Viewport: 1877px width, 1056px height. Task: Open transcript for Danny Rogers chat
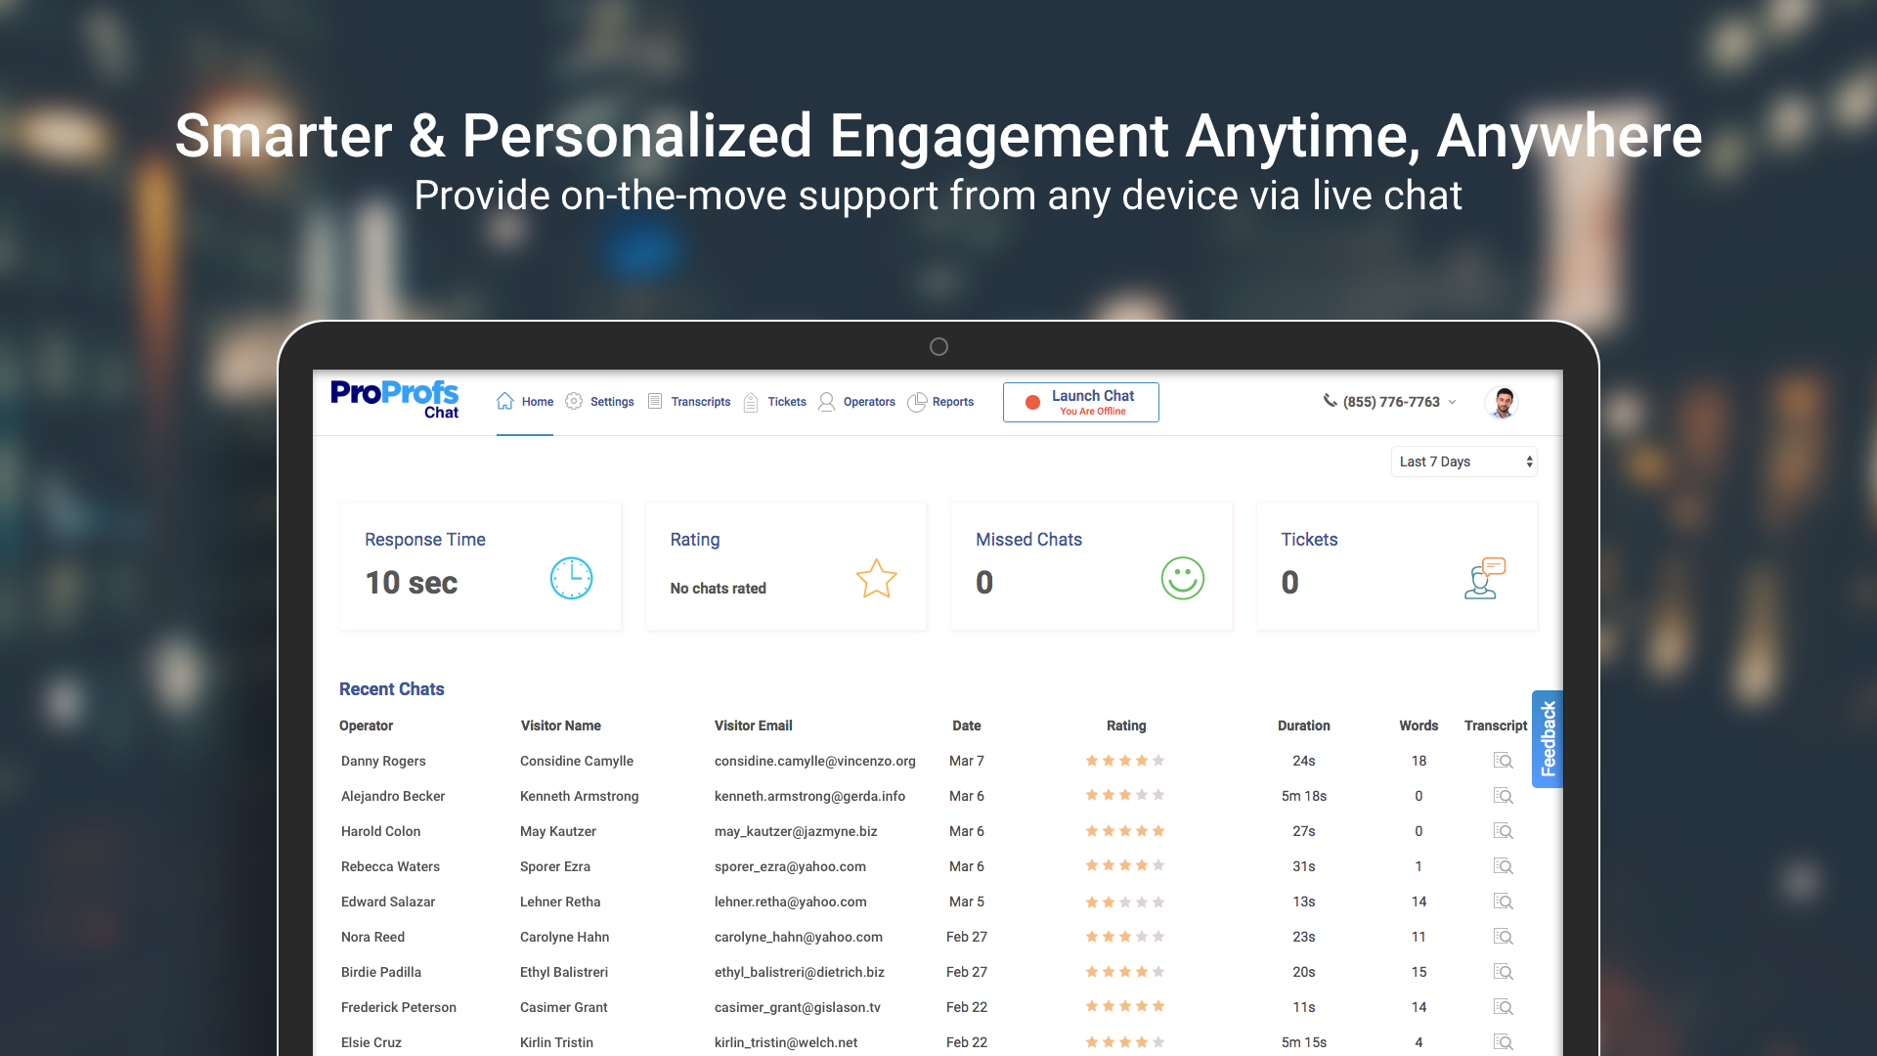(1503, 761)
